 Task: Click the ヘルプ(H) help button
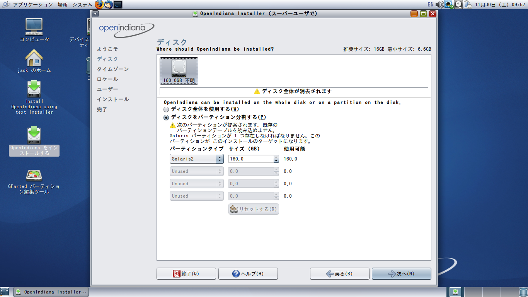248,274
